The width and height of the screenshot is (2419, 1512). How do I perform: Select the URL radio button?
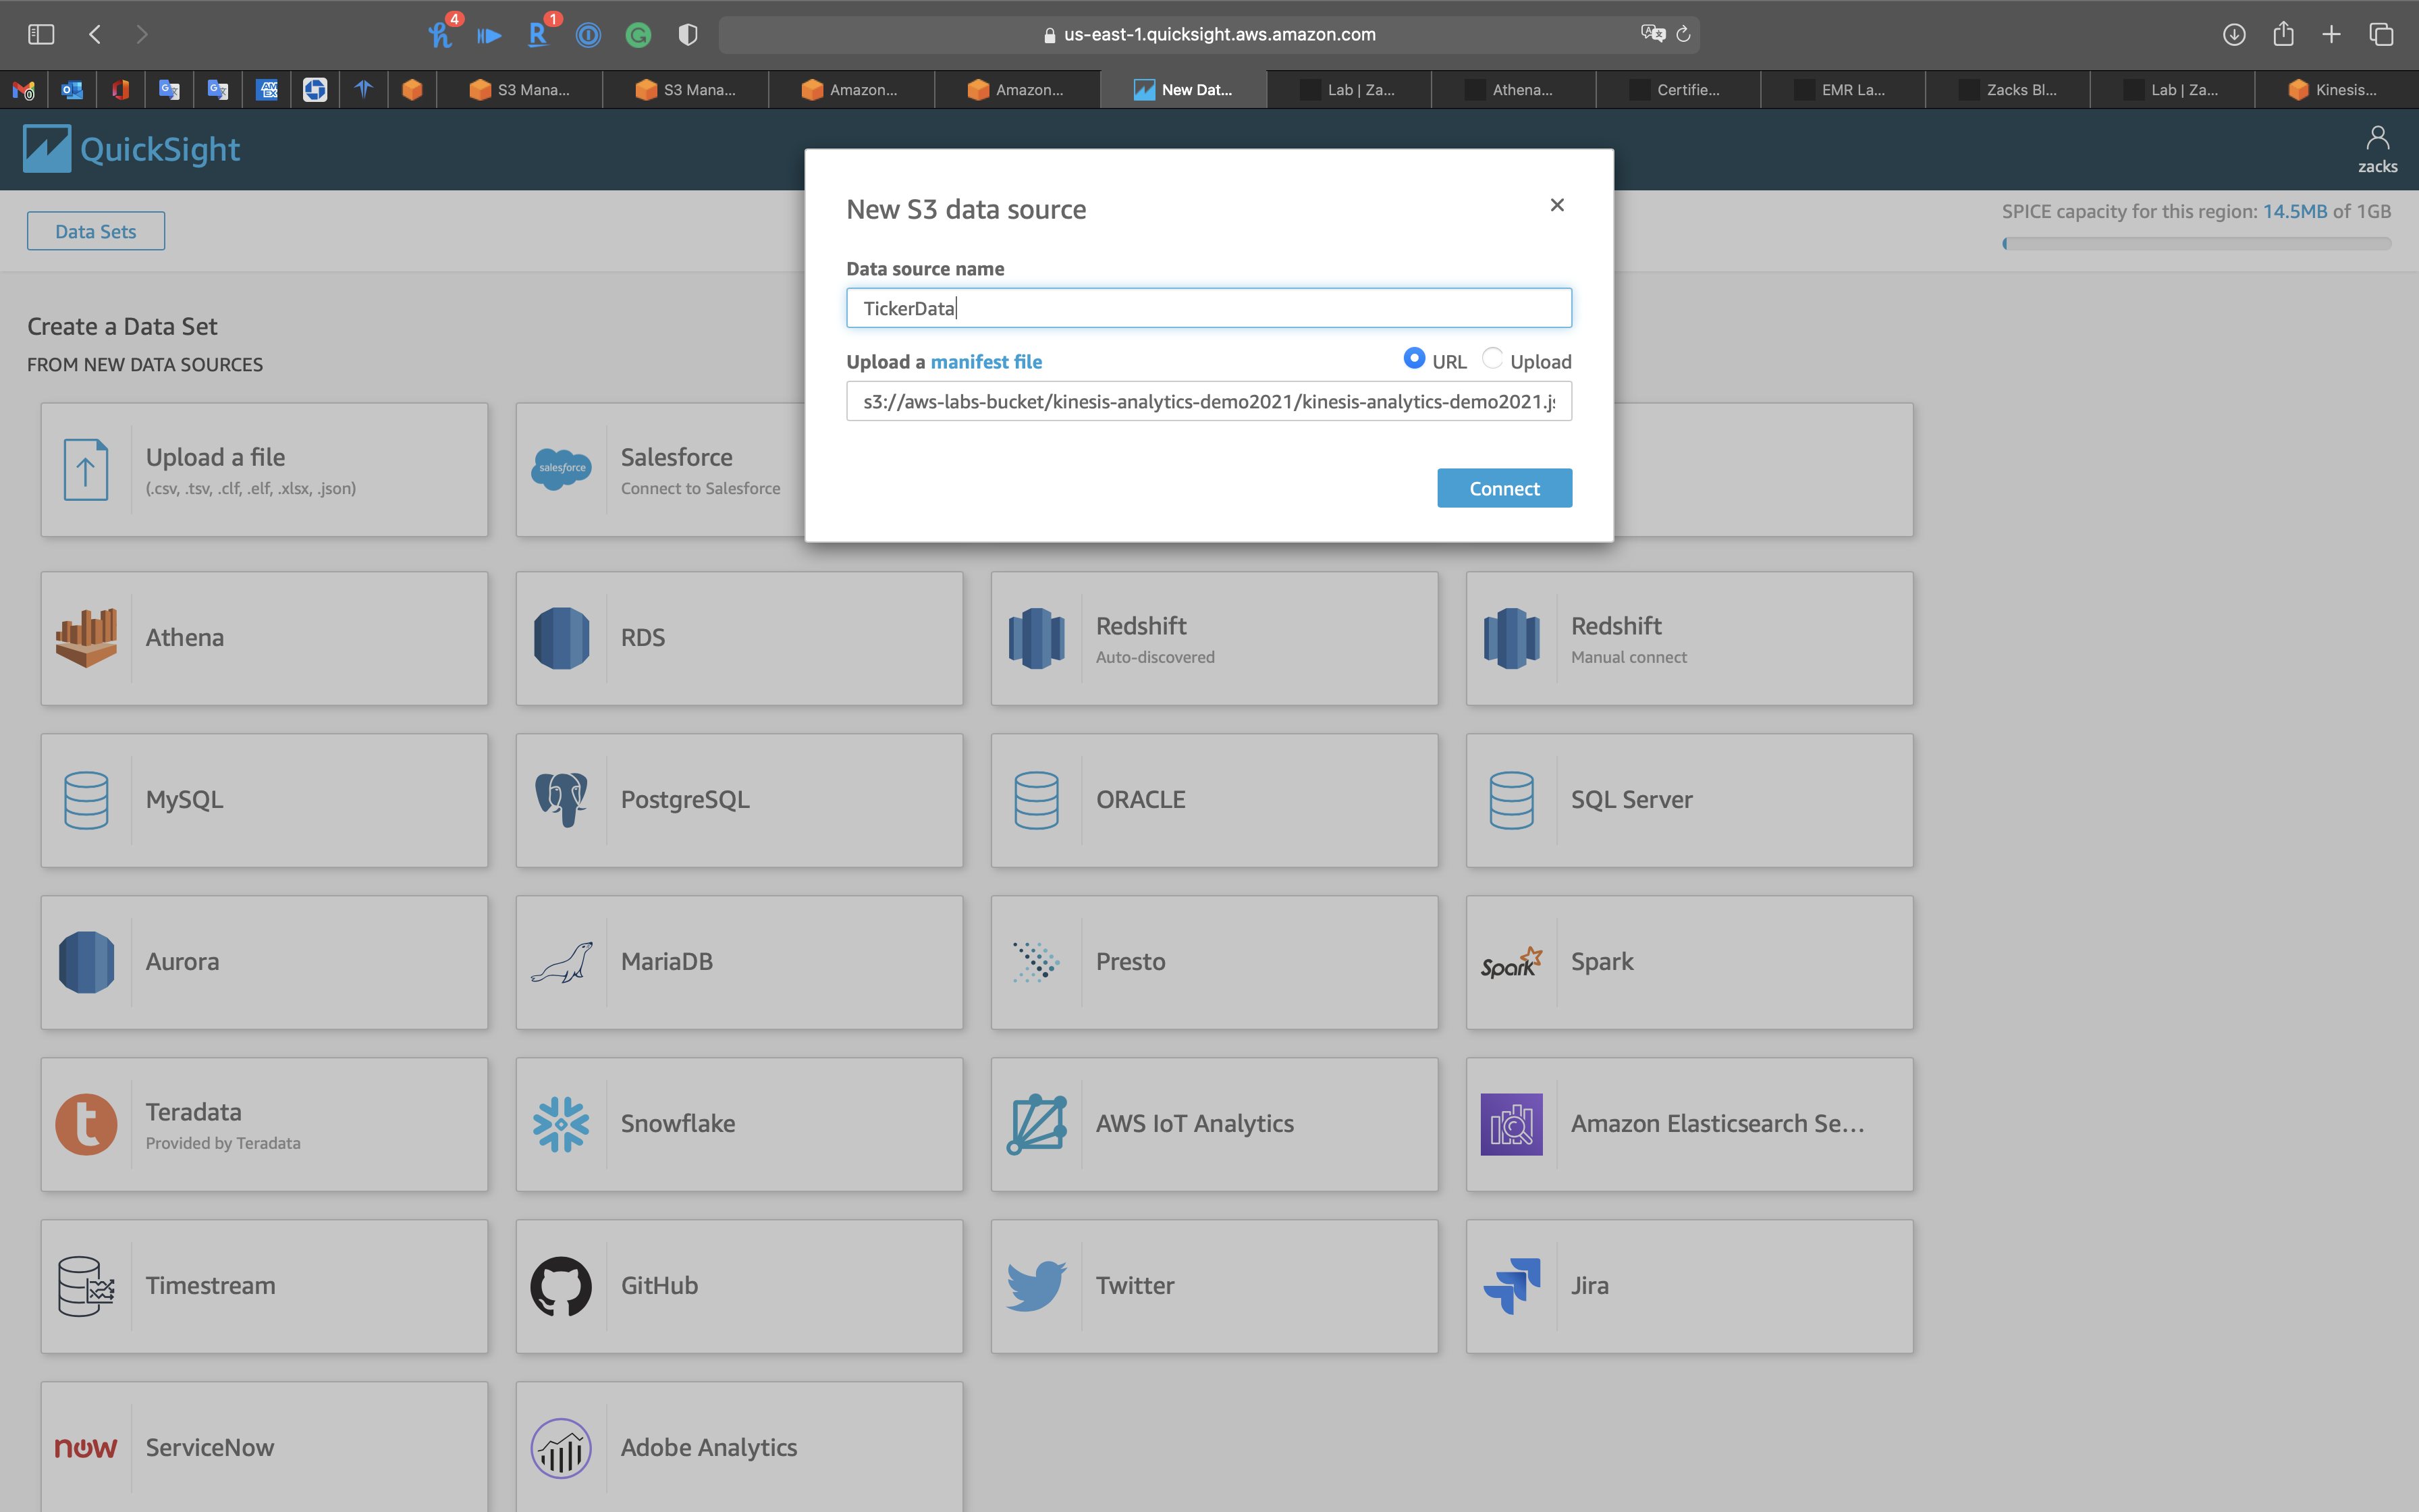coord(1413,358)
